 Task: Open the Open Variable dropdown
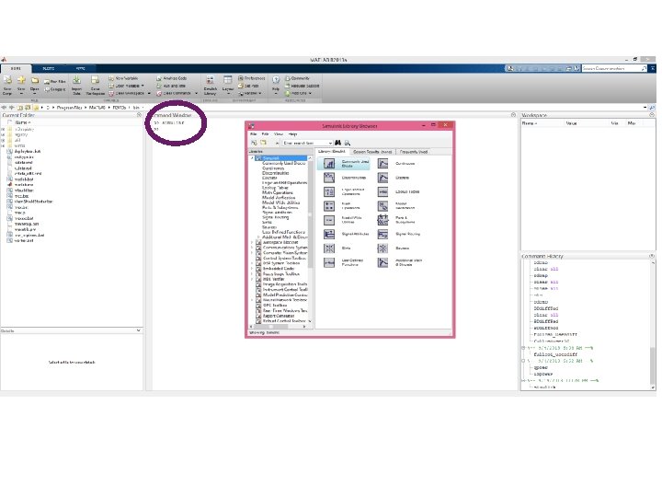[x=127, y=86]
